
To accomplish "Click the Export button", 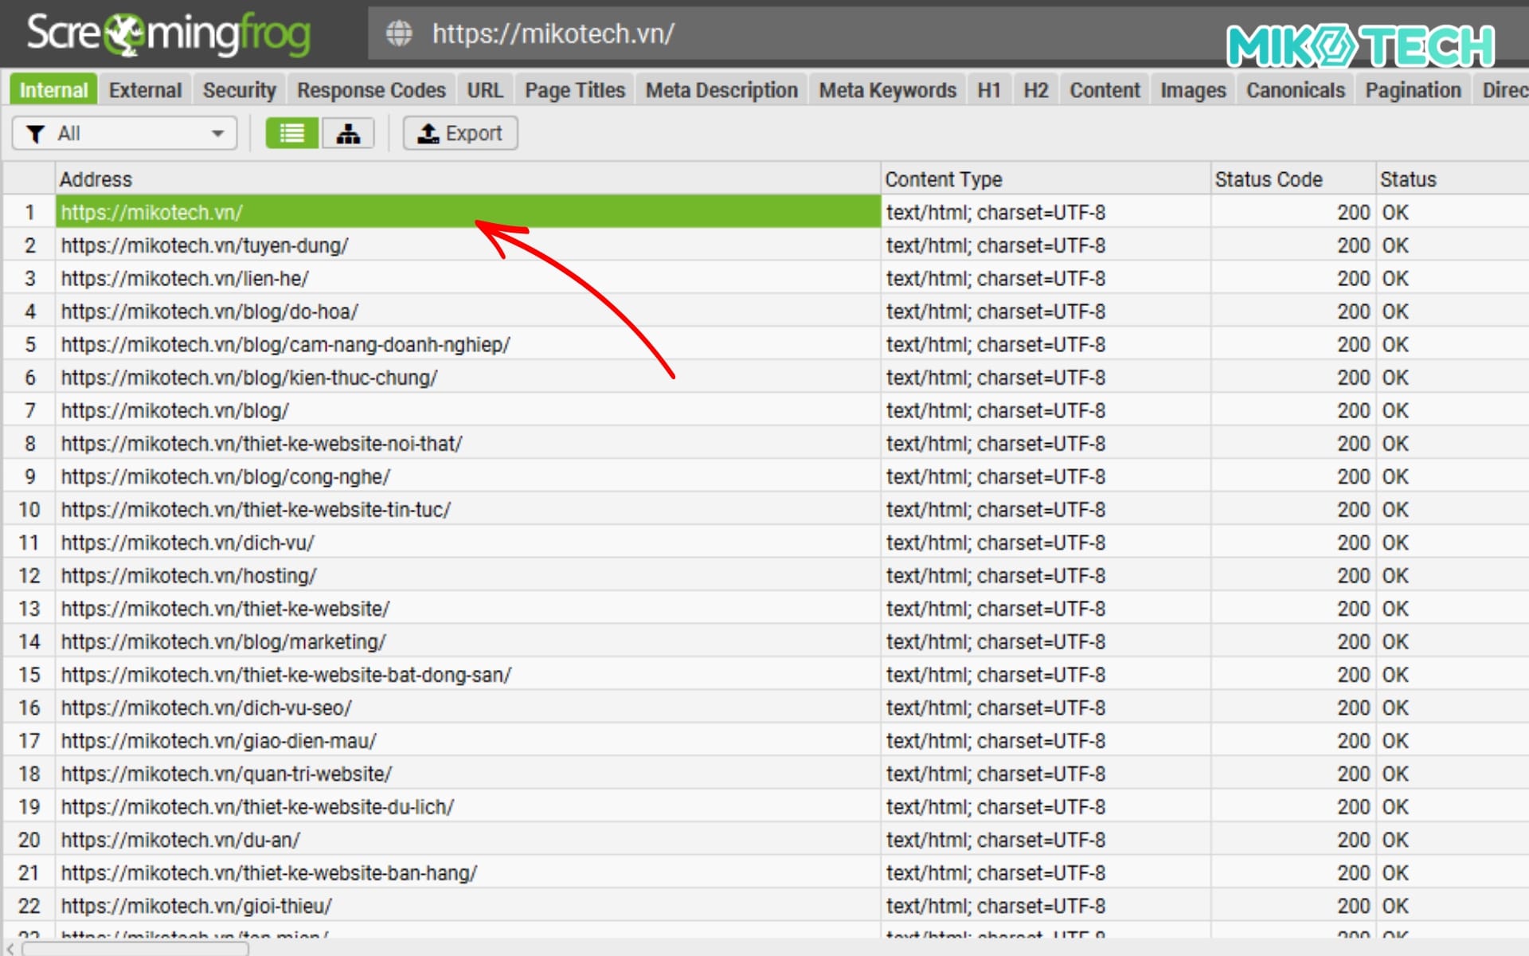I will coord(460,134).
